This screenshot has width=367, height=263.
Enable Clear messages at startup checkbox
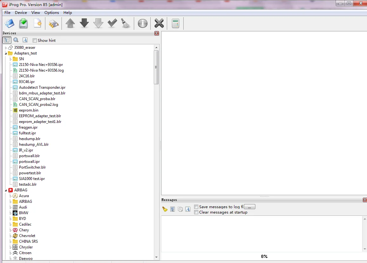196,212
